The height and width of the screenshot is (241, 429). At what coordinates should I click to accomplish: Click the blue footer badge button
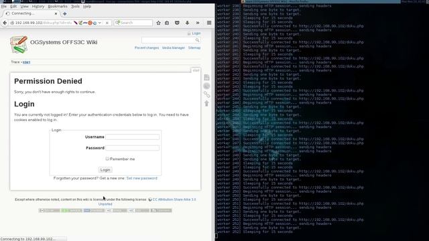[94, 210]
